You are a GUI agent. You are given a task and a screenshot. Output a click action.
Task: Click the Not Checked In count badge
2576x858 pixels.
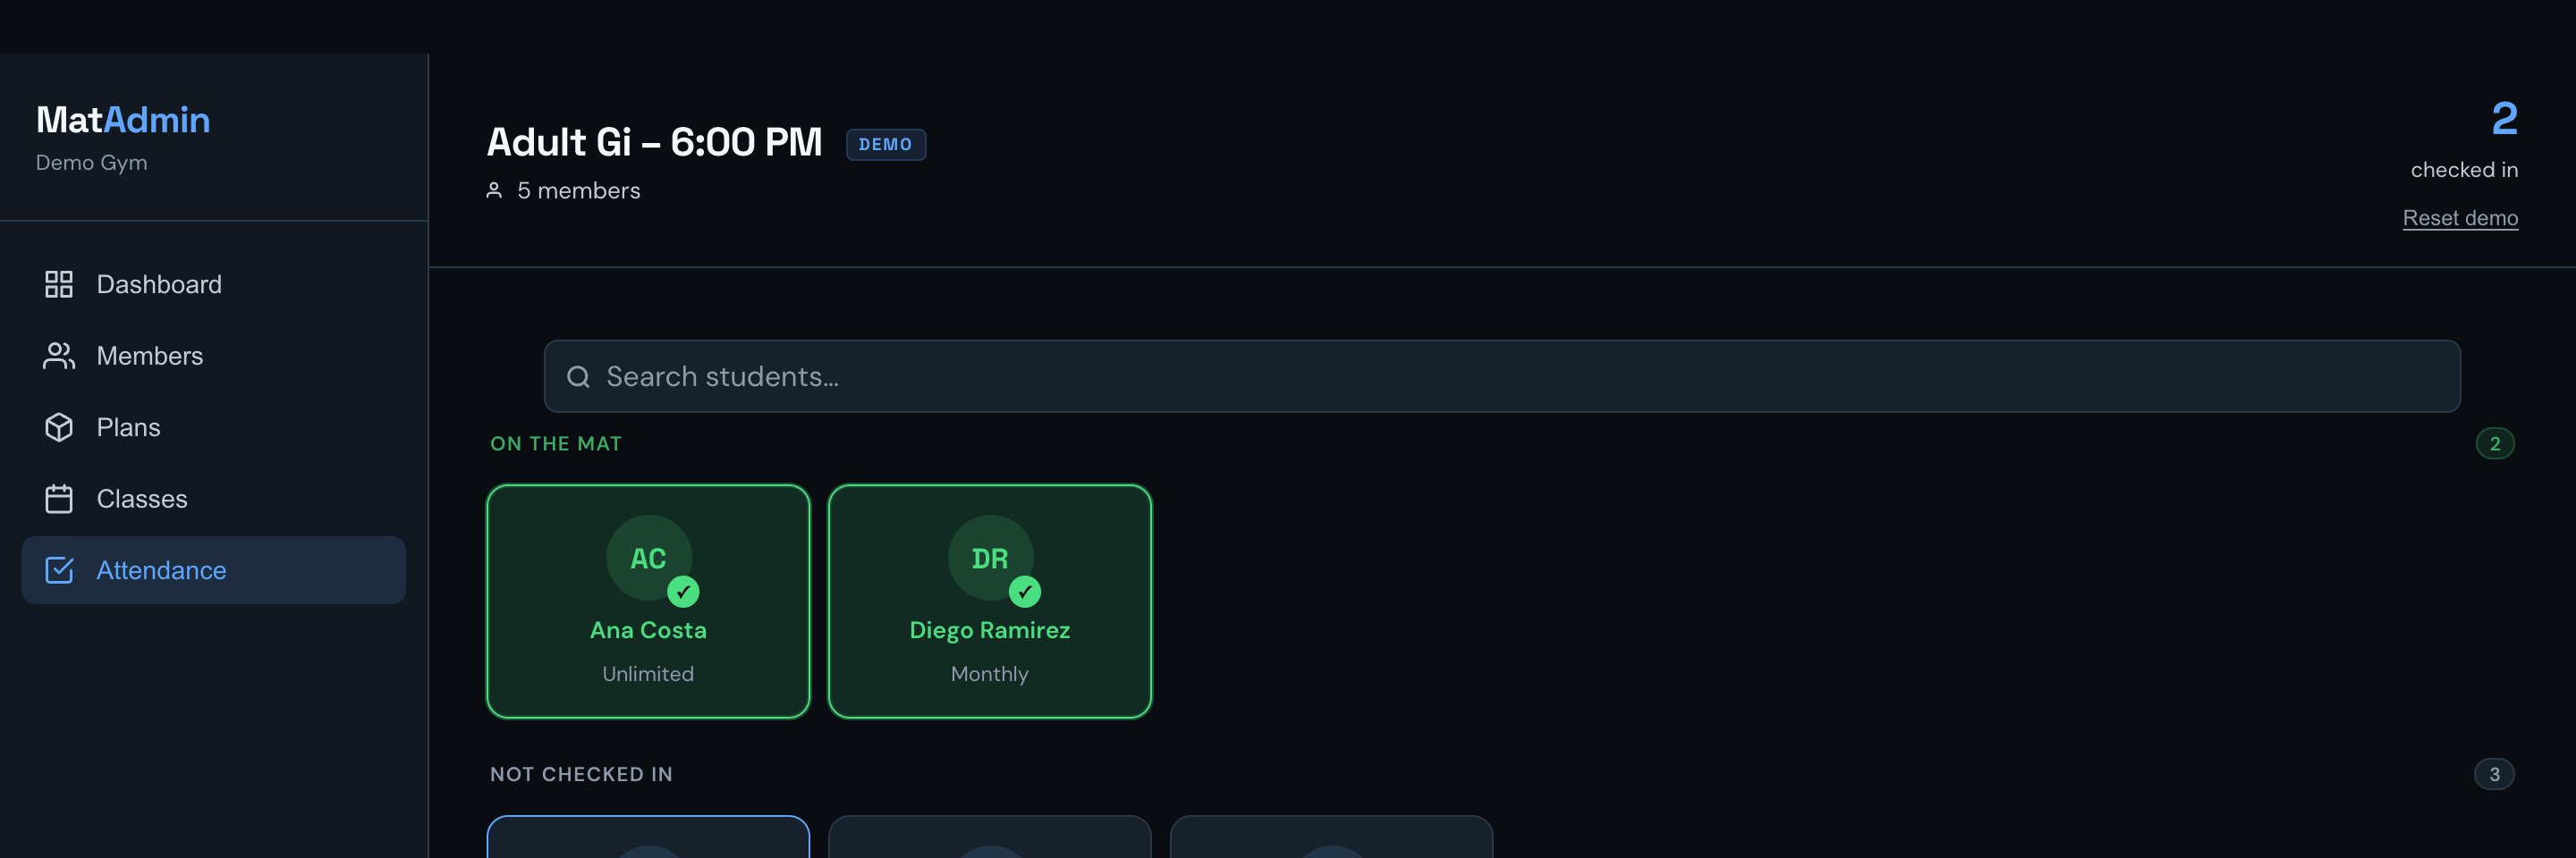[2494, 774]
